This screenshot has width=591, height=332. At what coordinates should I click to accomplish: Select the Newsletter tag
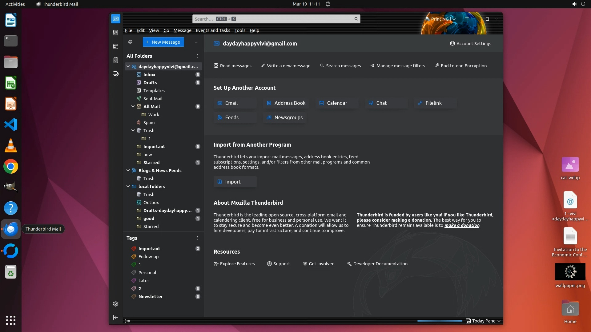(x=151, y=297)
